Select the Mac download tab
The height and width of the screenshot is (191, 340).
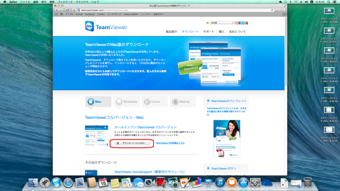point(98,101)
